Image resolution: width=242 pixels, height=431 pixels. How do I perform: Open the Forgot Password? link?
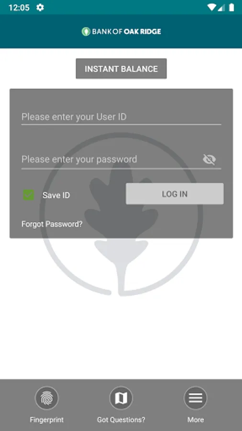52,224
